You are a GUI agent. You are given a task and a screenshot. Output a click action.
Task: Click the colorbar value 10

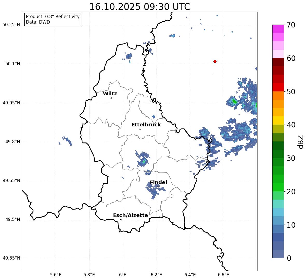click(291, 225)
